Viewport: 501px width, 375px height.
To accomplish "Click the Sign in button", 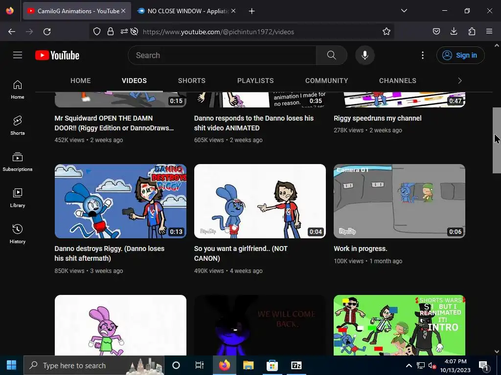I will pyautogui.click(x=460, y=55).
